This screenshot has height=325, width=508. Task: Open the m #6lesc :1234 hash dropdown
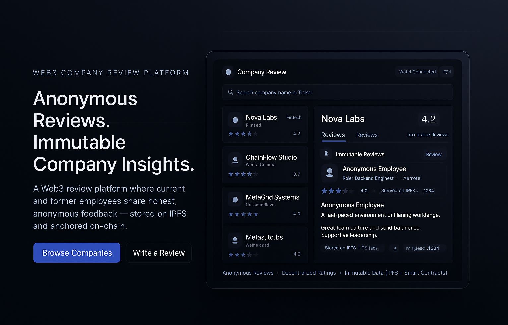[x=424, y=248]
